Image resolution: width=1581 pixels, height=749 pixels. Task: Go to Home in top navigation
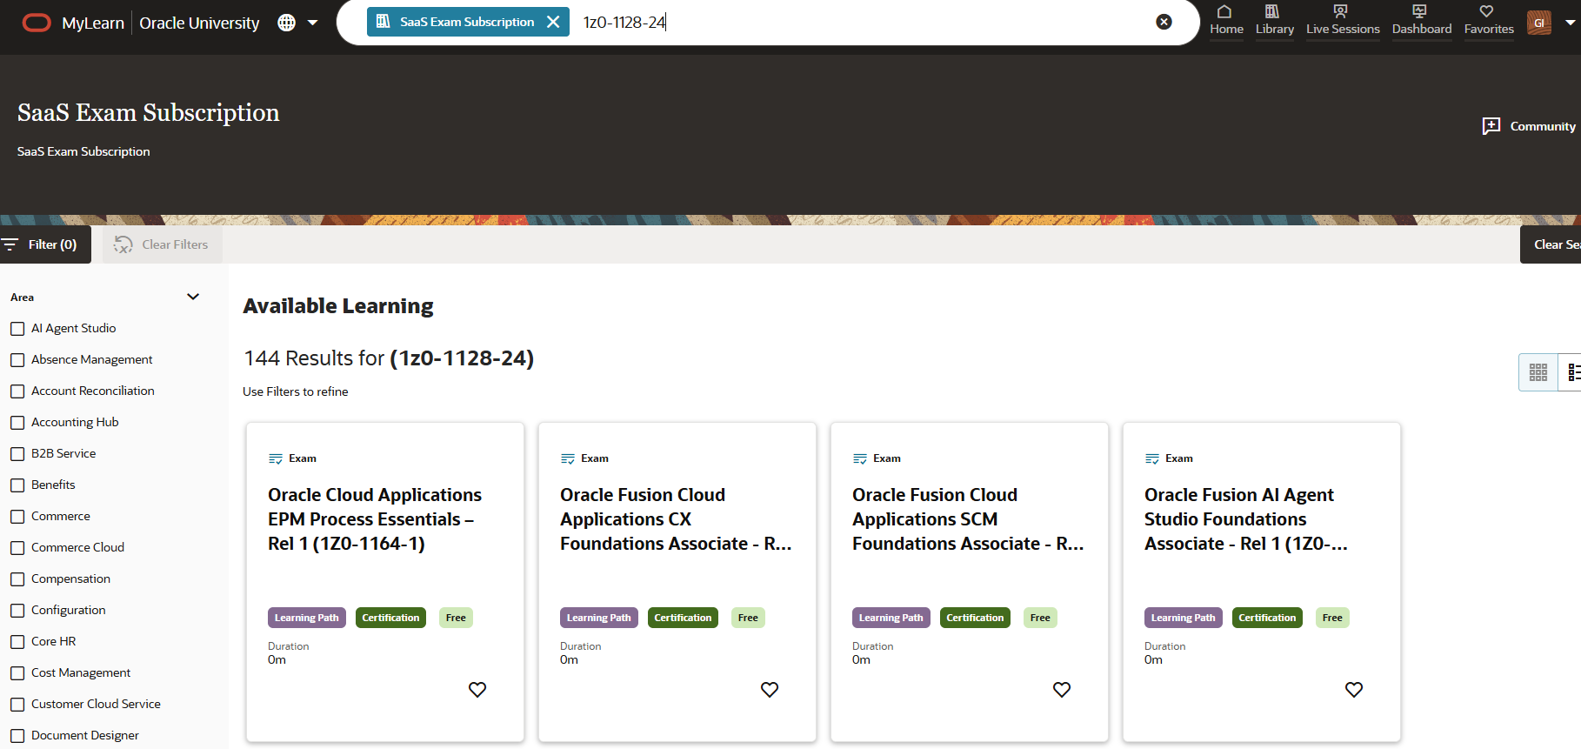[x=1226, y=21]
